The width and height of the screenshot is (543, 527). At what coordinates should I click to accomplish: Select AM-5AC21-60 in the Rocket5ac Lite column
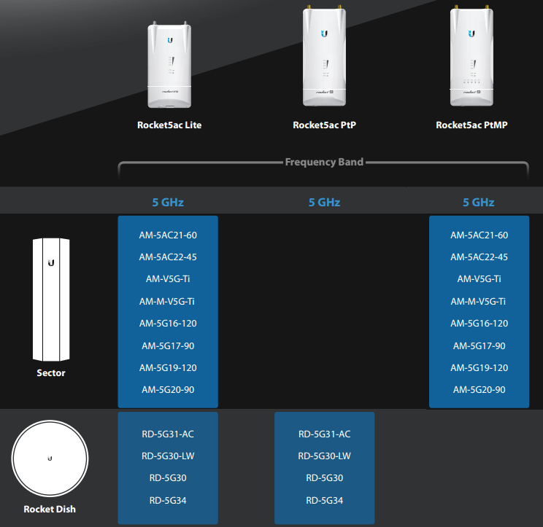(x=168, y=235)
